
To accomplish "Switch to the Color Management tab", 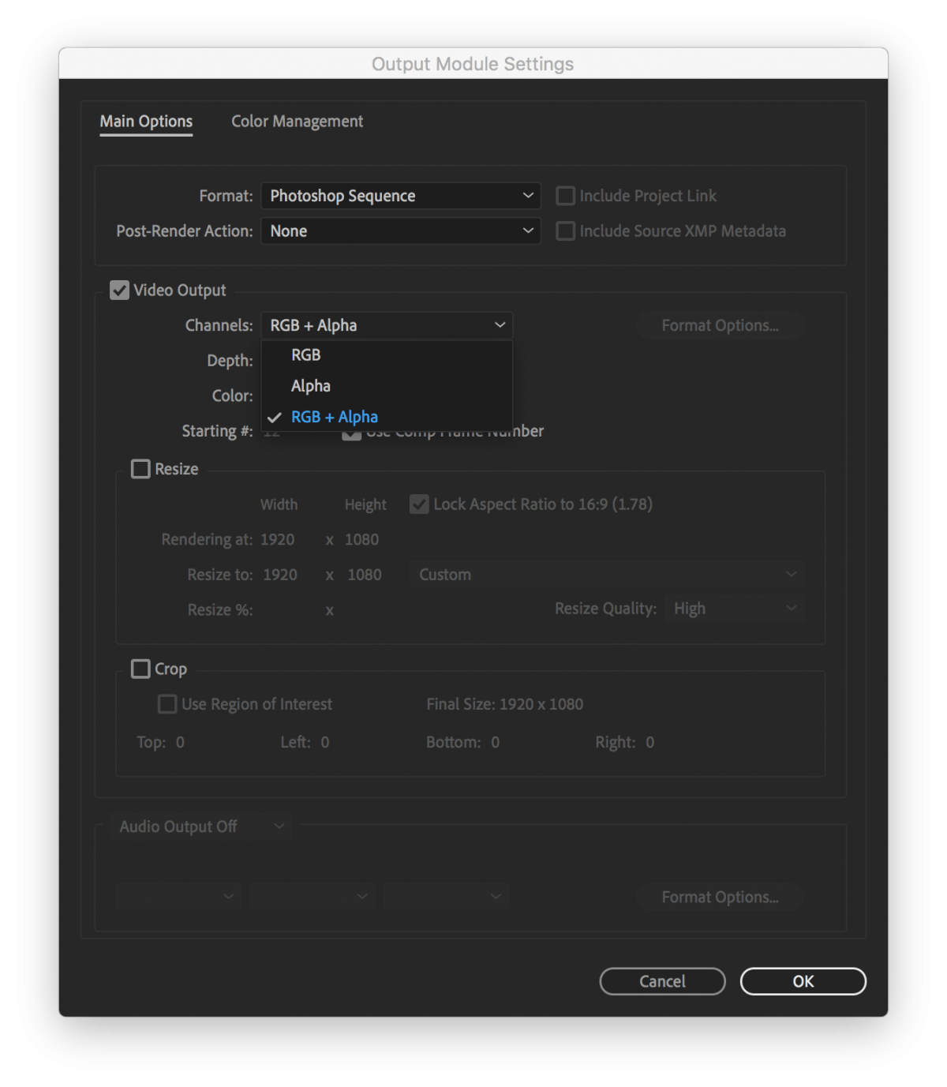I will coord(297,121).
